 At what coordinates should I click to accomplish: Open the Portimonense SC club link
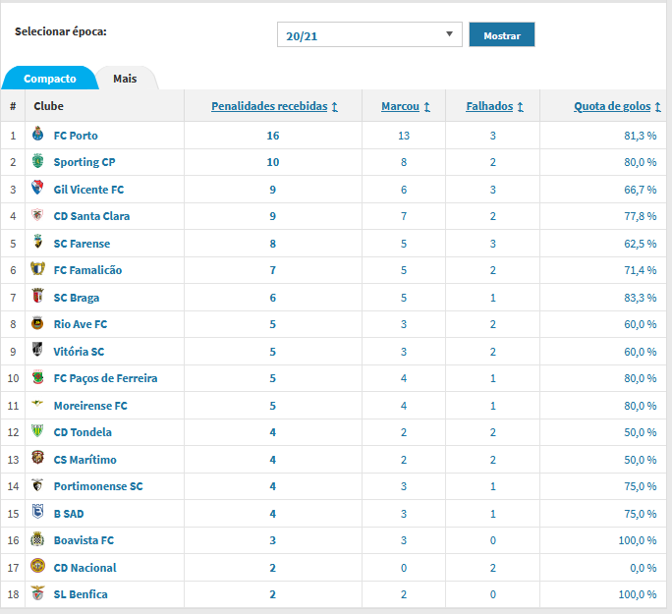click(98, 486)
